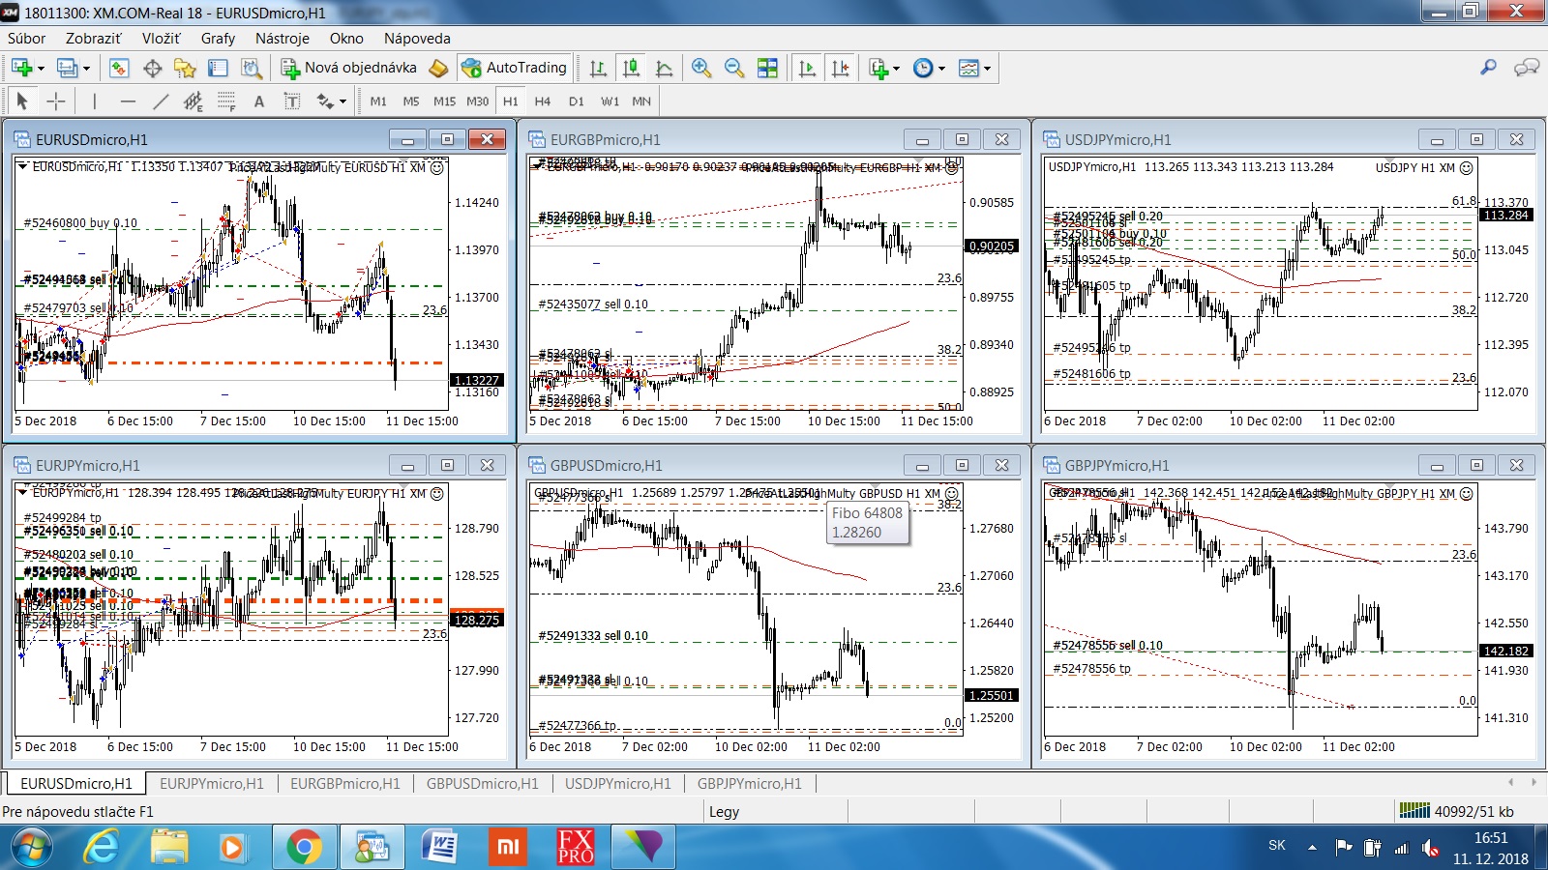Expand the chart templates dropdown arrow

pyautogui.click(x=987, y=69)
